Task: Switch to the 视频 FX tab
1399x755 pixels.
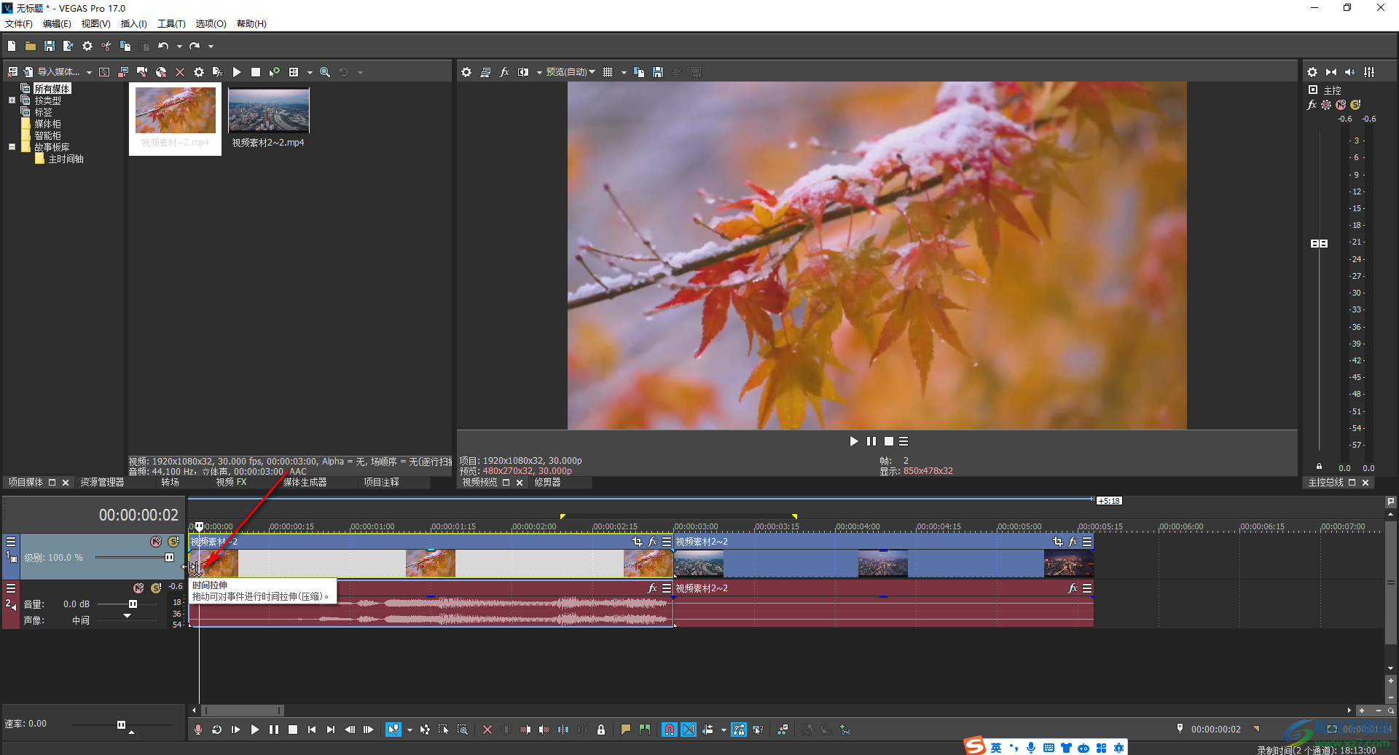Action: (x=231, y=483)
